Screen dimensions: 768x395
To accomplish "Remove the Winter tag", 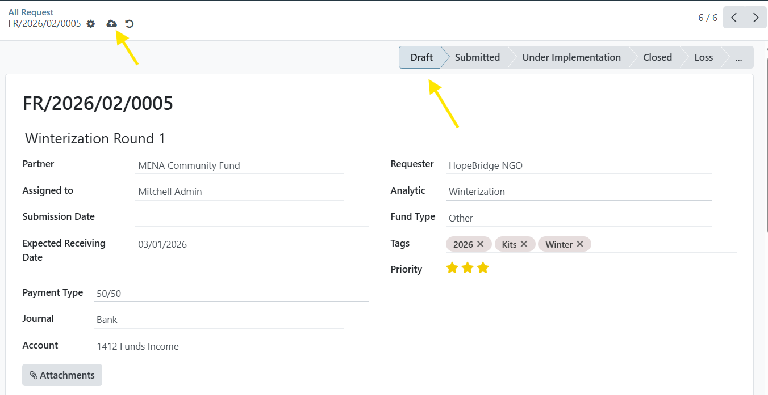I will coord(579,244).
